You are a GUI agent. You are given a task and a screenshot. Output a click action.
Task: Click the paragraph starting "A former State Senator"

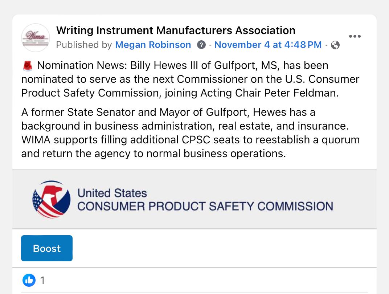click(168, 112)
